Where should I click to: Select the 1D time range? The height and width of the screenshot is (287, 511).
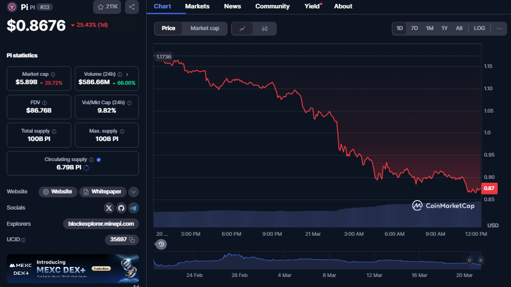[x=399, y=28]
